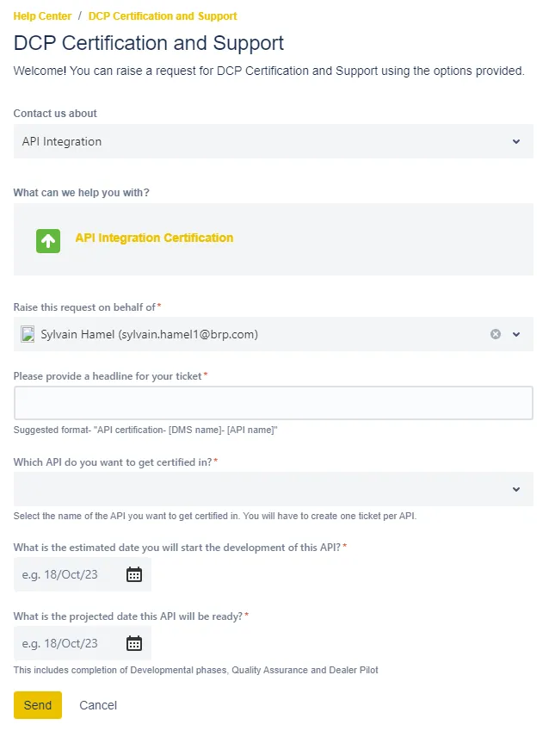Image resolution: width=555 pixels, height=737 pixels.
Task: Click the Send button
Action: [38, 705]
